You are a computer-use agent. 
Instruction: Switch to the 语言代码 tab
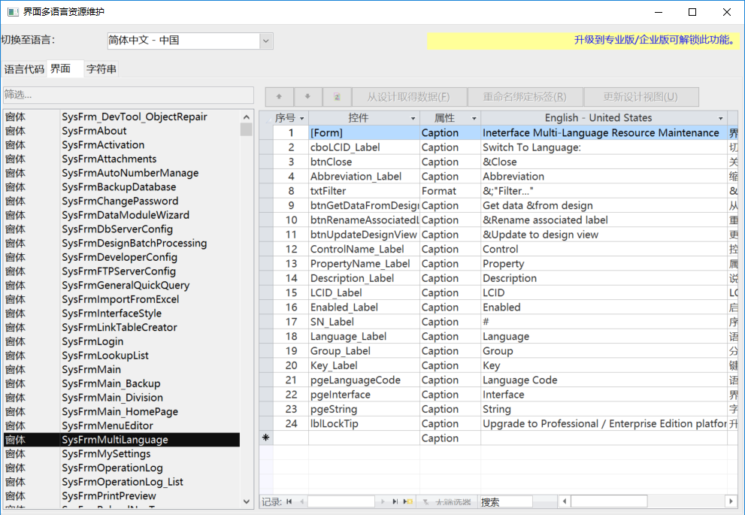24,69
